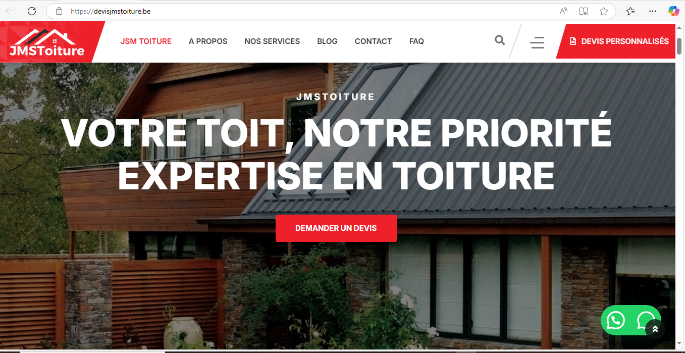Open the browser favorites list icon
This screenshot has width=685, height=353.
pyautogui.click(x=630, y=11)
